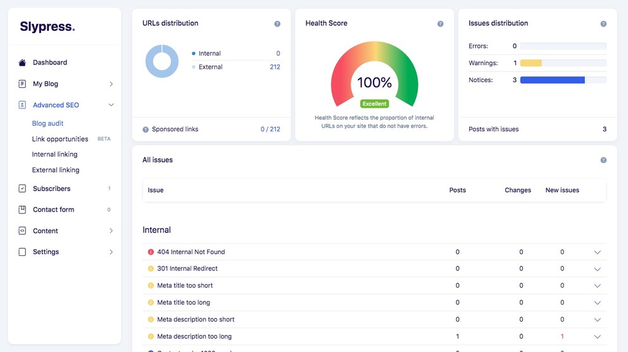Expand My Blog submenu chevron
This screenshot has height=352, width=628.
[x=111, y=84]
